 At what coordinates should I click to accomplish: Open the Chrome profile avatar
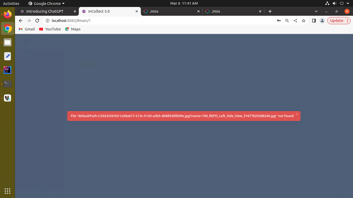(x=322, y=21)
